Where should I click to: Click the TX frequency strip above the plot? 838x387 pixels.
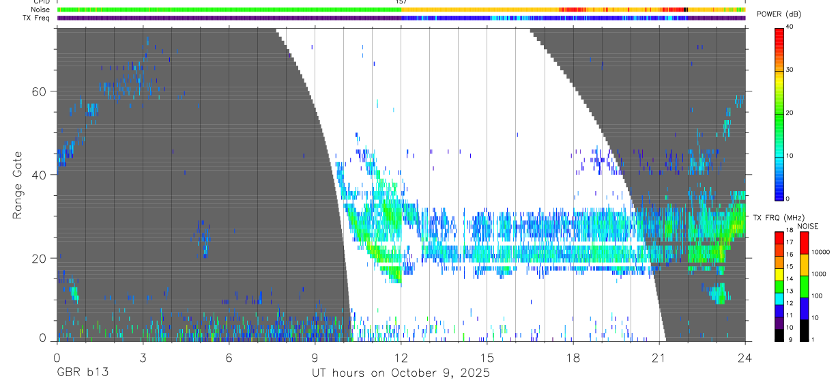(401, 18)
